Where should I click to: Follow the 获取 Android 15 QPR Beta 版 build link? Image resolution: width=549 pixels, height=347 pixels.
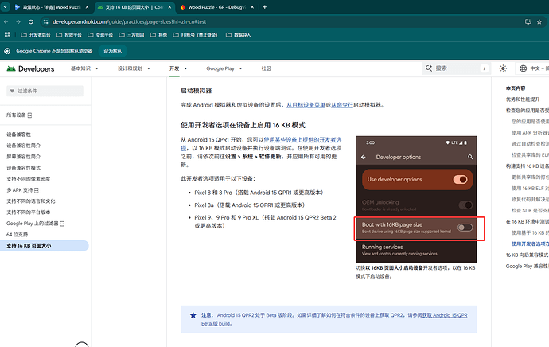coord(445,315)
